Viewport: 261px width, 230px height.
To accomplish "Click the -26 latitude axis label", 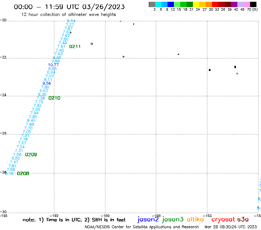I will tap(3, 133).
